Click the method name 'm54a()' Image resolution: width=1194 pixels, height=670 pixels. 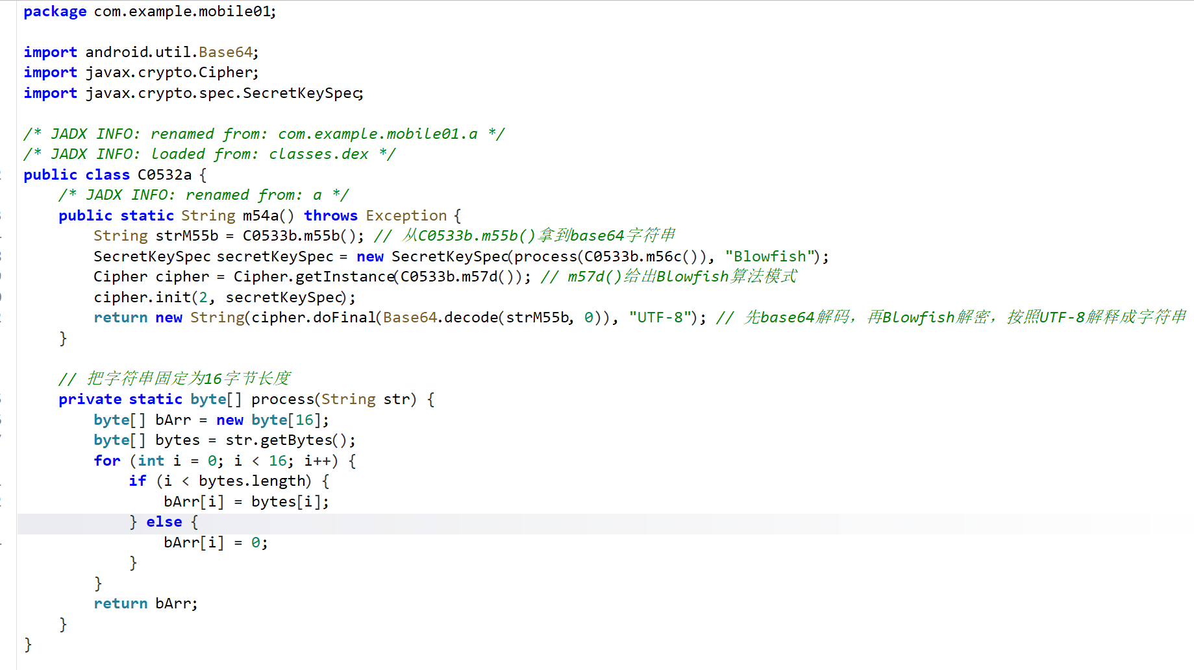pyautogui.click(x=268, y=215)
